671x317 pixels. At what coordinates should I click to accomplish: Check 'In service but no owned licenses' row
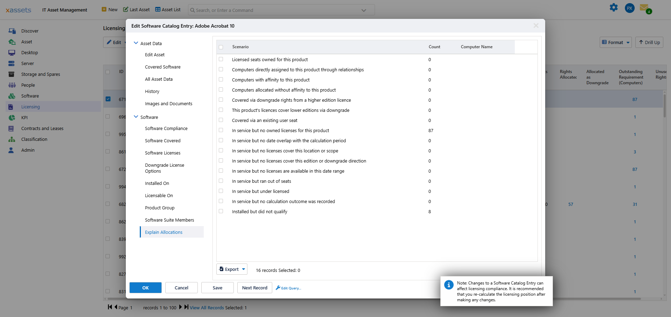tap(221, 130)
